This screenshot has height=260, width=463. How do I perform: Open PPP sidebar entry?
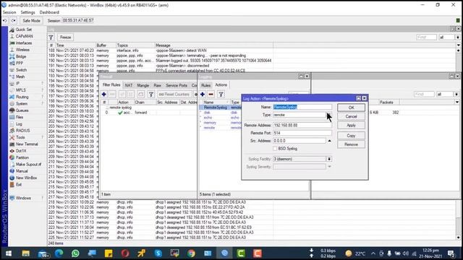coord(20,64)
